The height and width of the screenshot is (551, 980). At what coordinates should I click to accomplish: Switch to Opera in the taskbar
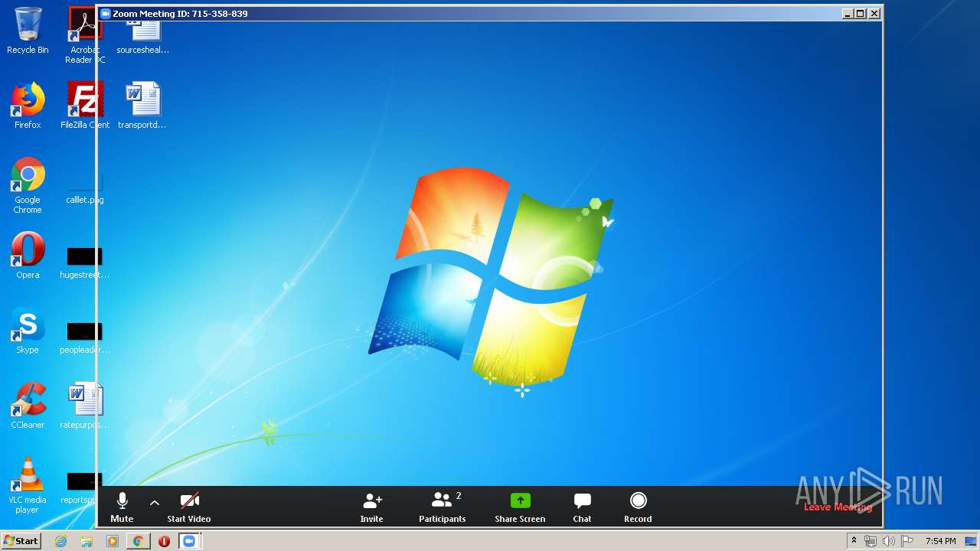coord(164,541)
